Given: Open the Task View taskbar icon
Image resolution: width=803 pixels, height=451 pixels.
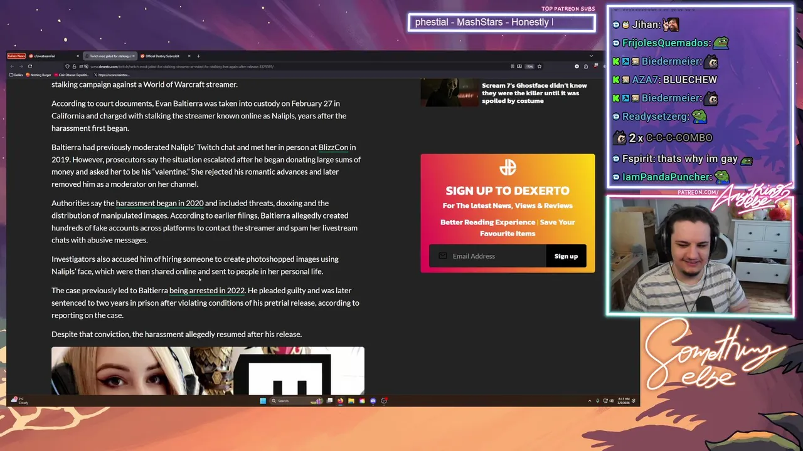Looking at the screenshot, I should [329, 401].
